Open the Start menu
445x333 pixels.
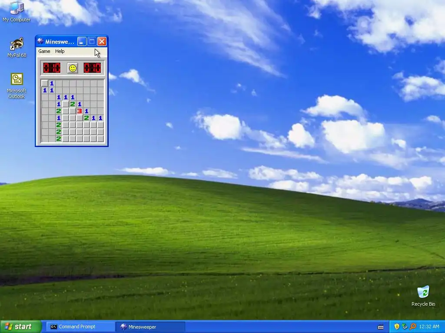click(x=21, y=326)
